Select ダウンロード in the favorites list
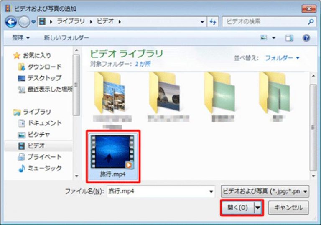Screen dimensions: 321x225 [44, 67]
